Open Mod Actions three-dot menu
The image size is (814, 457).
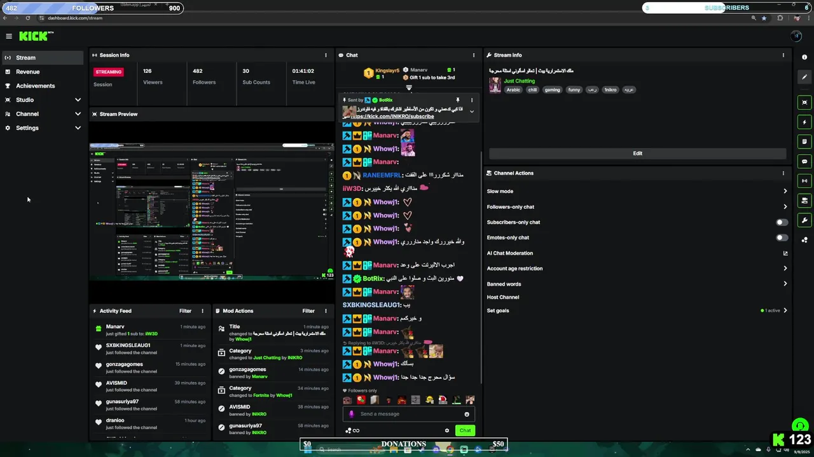tap(326, 311)
